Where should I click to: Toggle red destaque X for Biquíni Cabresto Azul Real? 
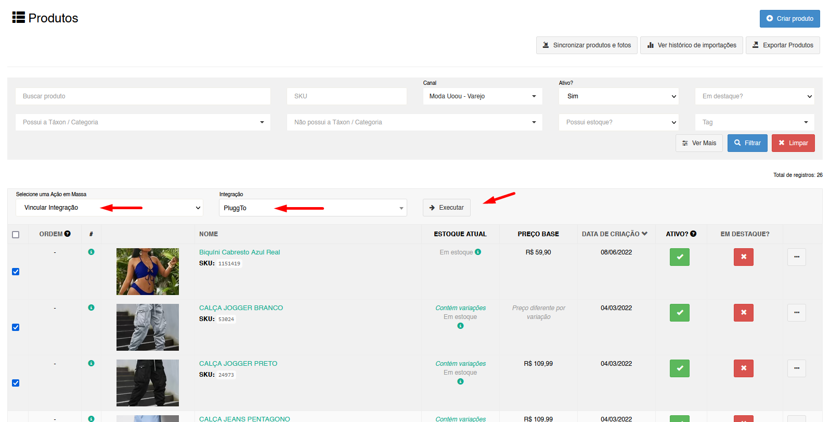pyautogui.click(x=744, y=257)
